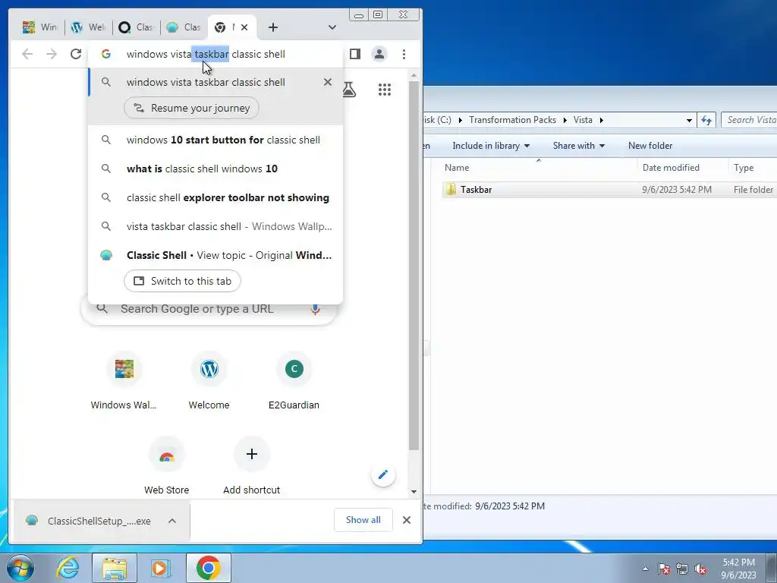The height and width of the screenshot is (583, 777).
Task: Select suggestion what is classic shell
Action: (215, 169)
